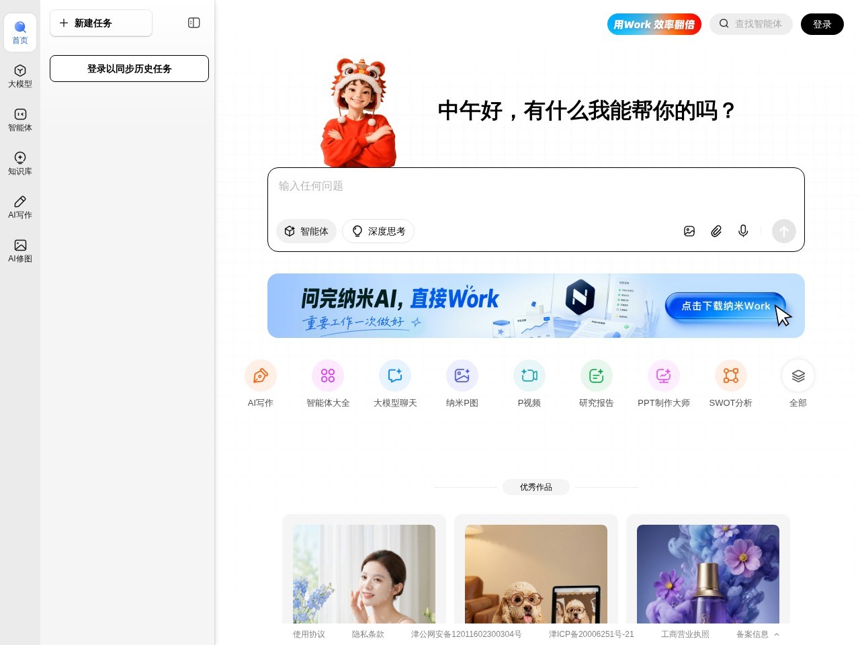This screenshot has height=645, width=860.
Task: Toggle the 深度思考 deep thinking mode
Action: 378,231
